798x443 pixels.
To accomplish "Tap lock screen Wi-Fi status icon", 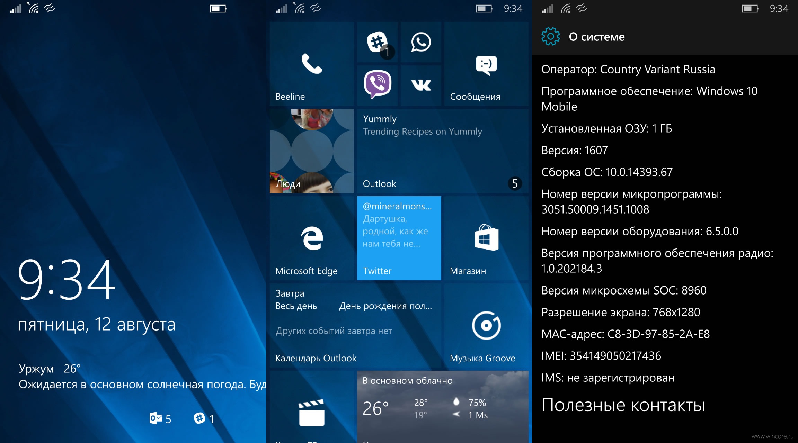I will [33, 8].
